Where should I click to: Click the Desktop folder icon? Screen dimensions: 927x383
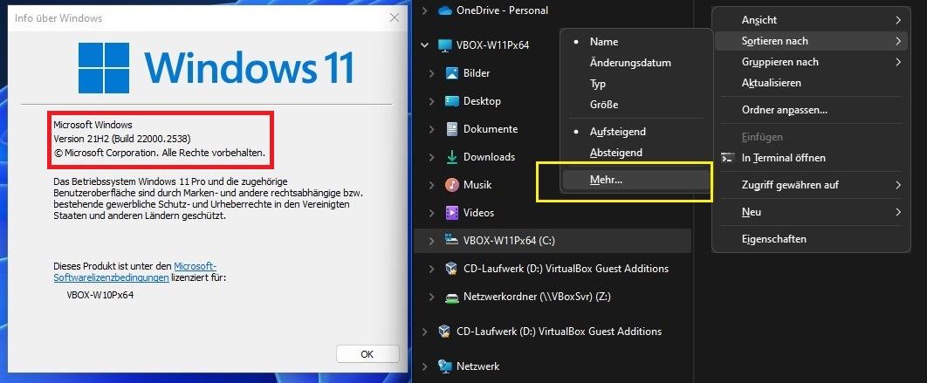tap(451, 101)
